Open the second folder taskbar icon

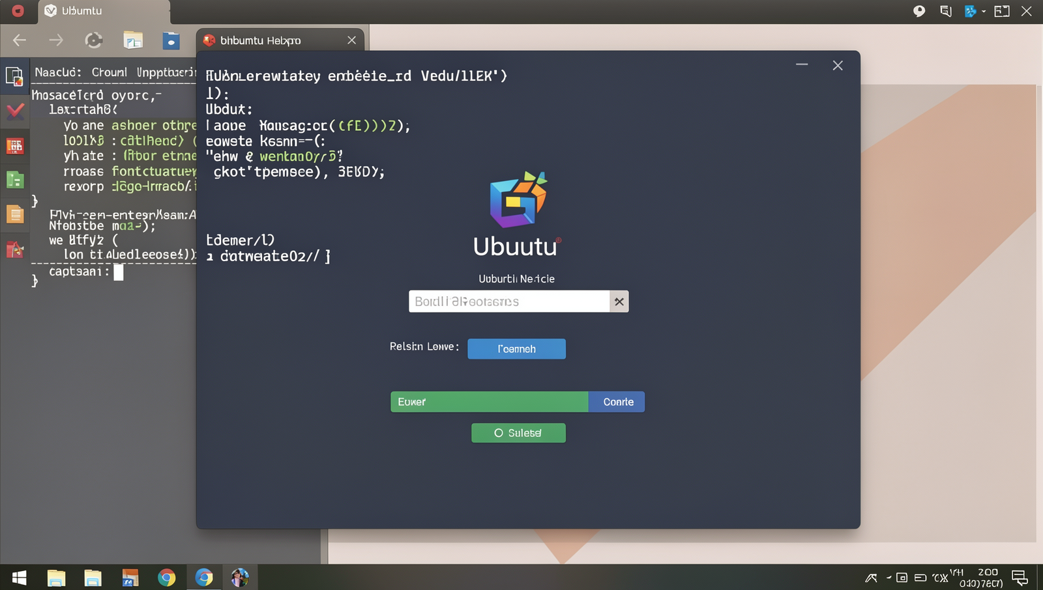coord(93,578)
